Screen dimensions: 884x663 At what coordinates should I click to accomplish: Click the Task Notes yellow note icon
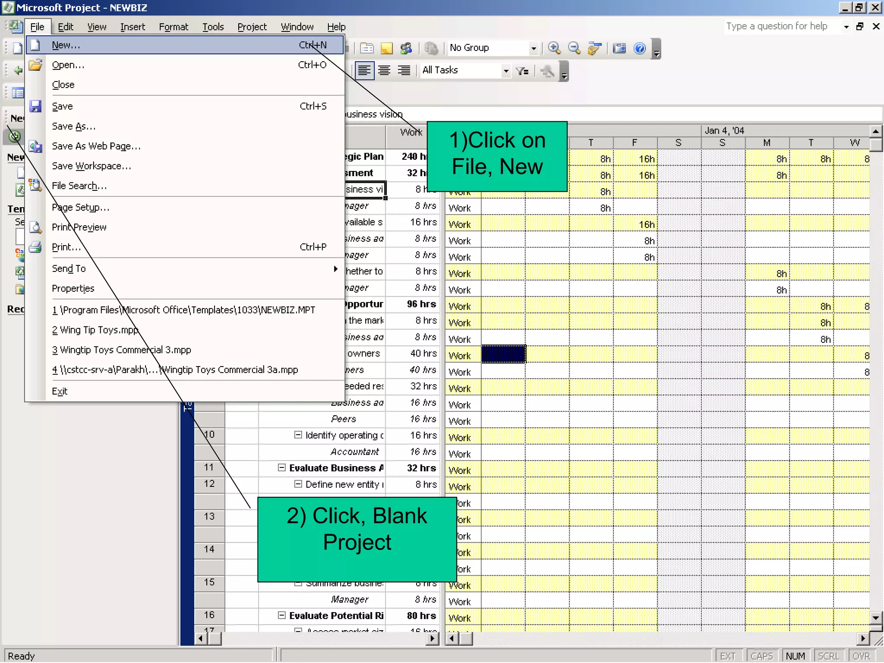(387, 48)
